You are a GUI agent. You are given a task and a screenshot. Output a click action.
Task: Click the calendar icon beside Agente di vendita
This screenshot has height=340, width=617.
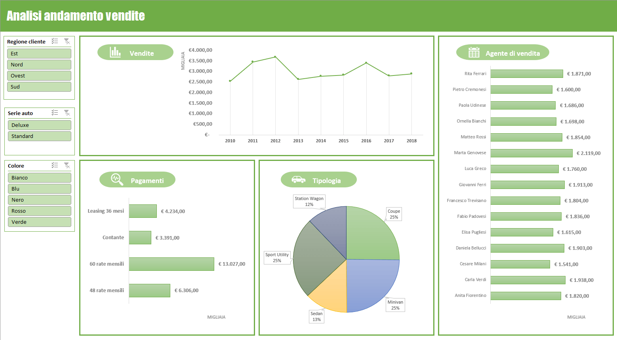pos(474,52)
